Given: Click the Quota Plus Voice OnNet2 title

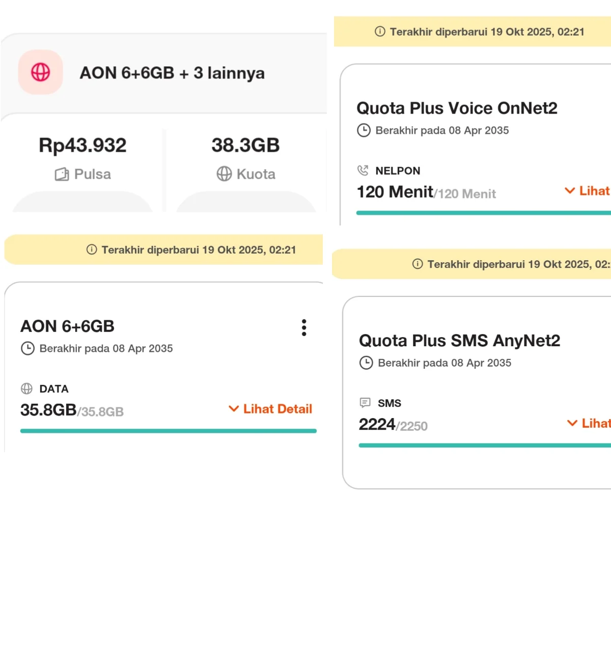Looking at the screenshot, I should pos(457,108).
